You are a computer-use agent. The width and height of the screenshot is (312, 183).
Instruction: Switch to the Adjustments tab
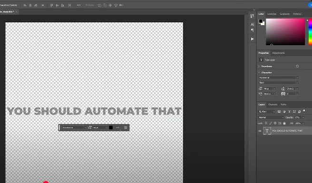(x=278, y=53)
